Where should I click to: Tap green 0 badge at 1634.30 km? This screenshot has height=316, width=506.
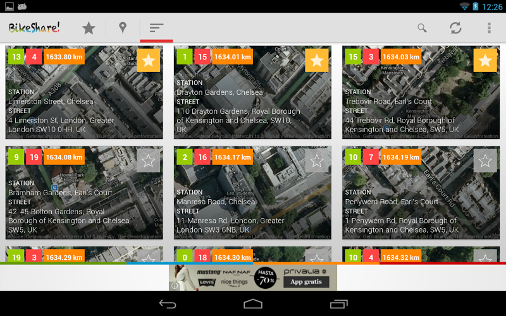pyautogui.click(x=185, y=257)
